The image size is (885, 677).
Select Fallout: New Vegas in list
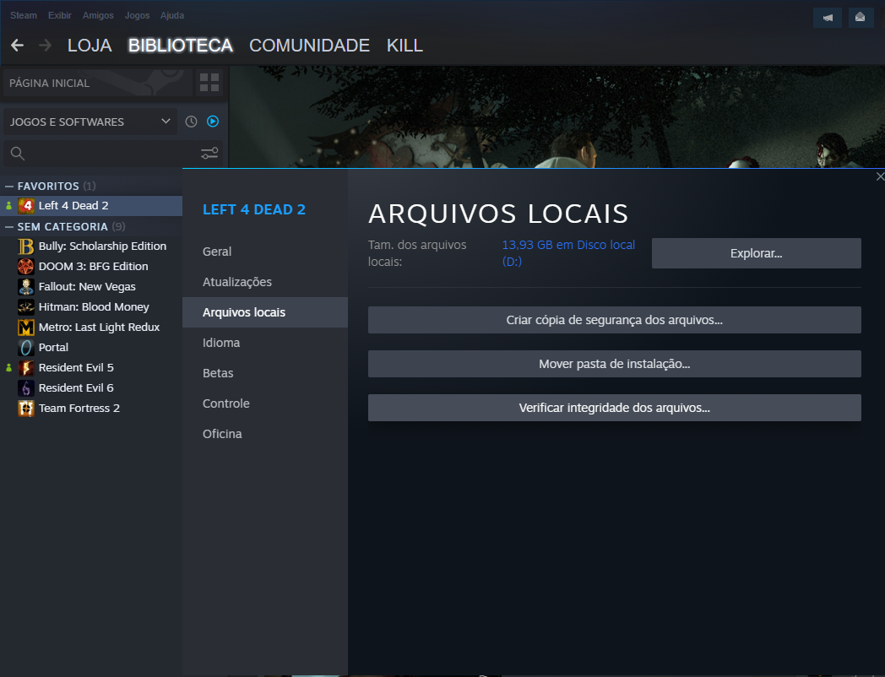(91, 287)
